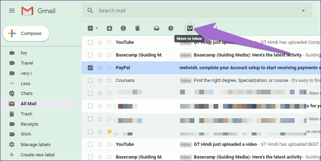Open the Coursera Find the right degree email
The width and height of the screenshot is (321, 161).
point(201,80)
